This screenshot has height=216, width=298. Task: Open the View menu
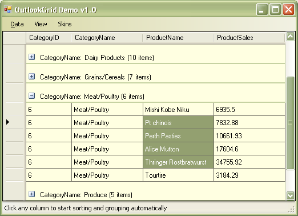tap(41, 24)
